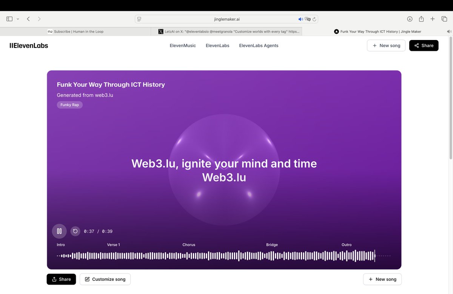Click the playback time 0:37 / 0:39
The height and width of the screenshot is (294, 453).
click(98, 231)
